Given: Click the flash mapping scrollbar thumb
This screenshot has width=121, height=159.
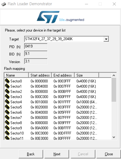Looking at the screenshot, I should click(114, 90).
